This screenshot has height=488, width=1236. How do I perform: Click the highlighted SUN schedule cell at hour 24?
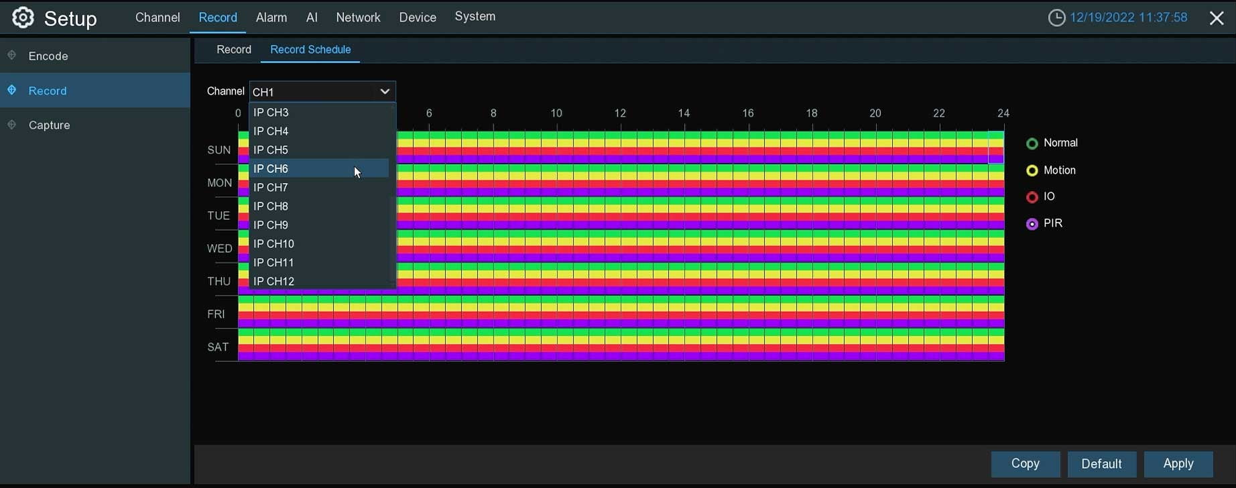[996, 147]
